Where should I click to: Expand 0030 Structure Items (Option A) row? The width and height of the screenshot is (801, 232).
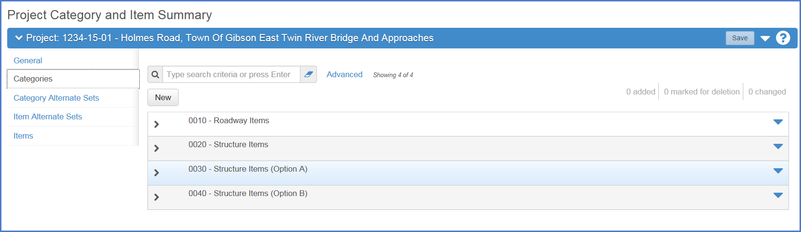click(157, 173)
